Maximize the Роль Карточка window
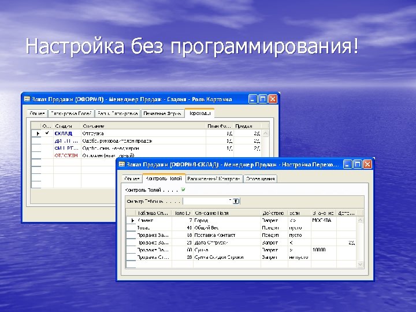The width and height of the screenshot is (416, 312). (x=262, y=99)
